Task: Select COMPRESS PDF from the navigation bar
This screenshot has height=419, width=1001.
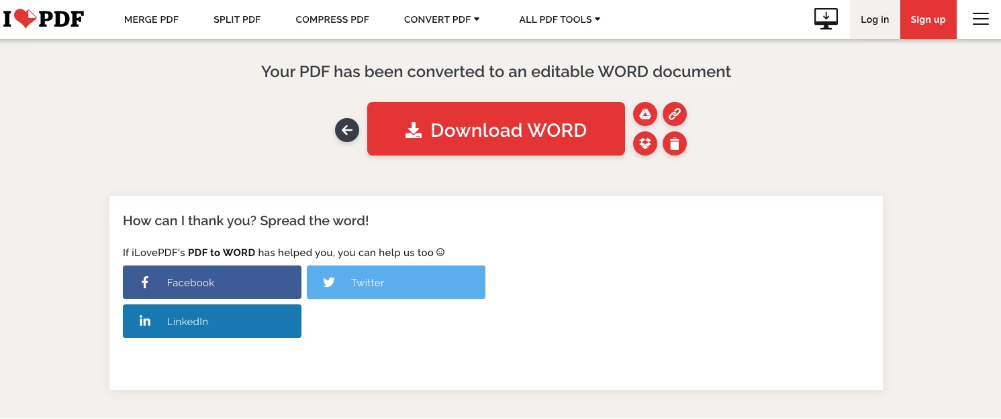Action: pos(332,19)
